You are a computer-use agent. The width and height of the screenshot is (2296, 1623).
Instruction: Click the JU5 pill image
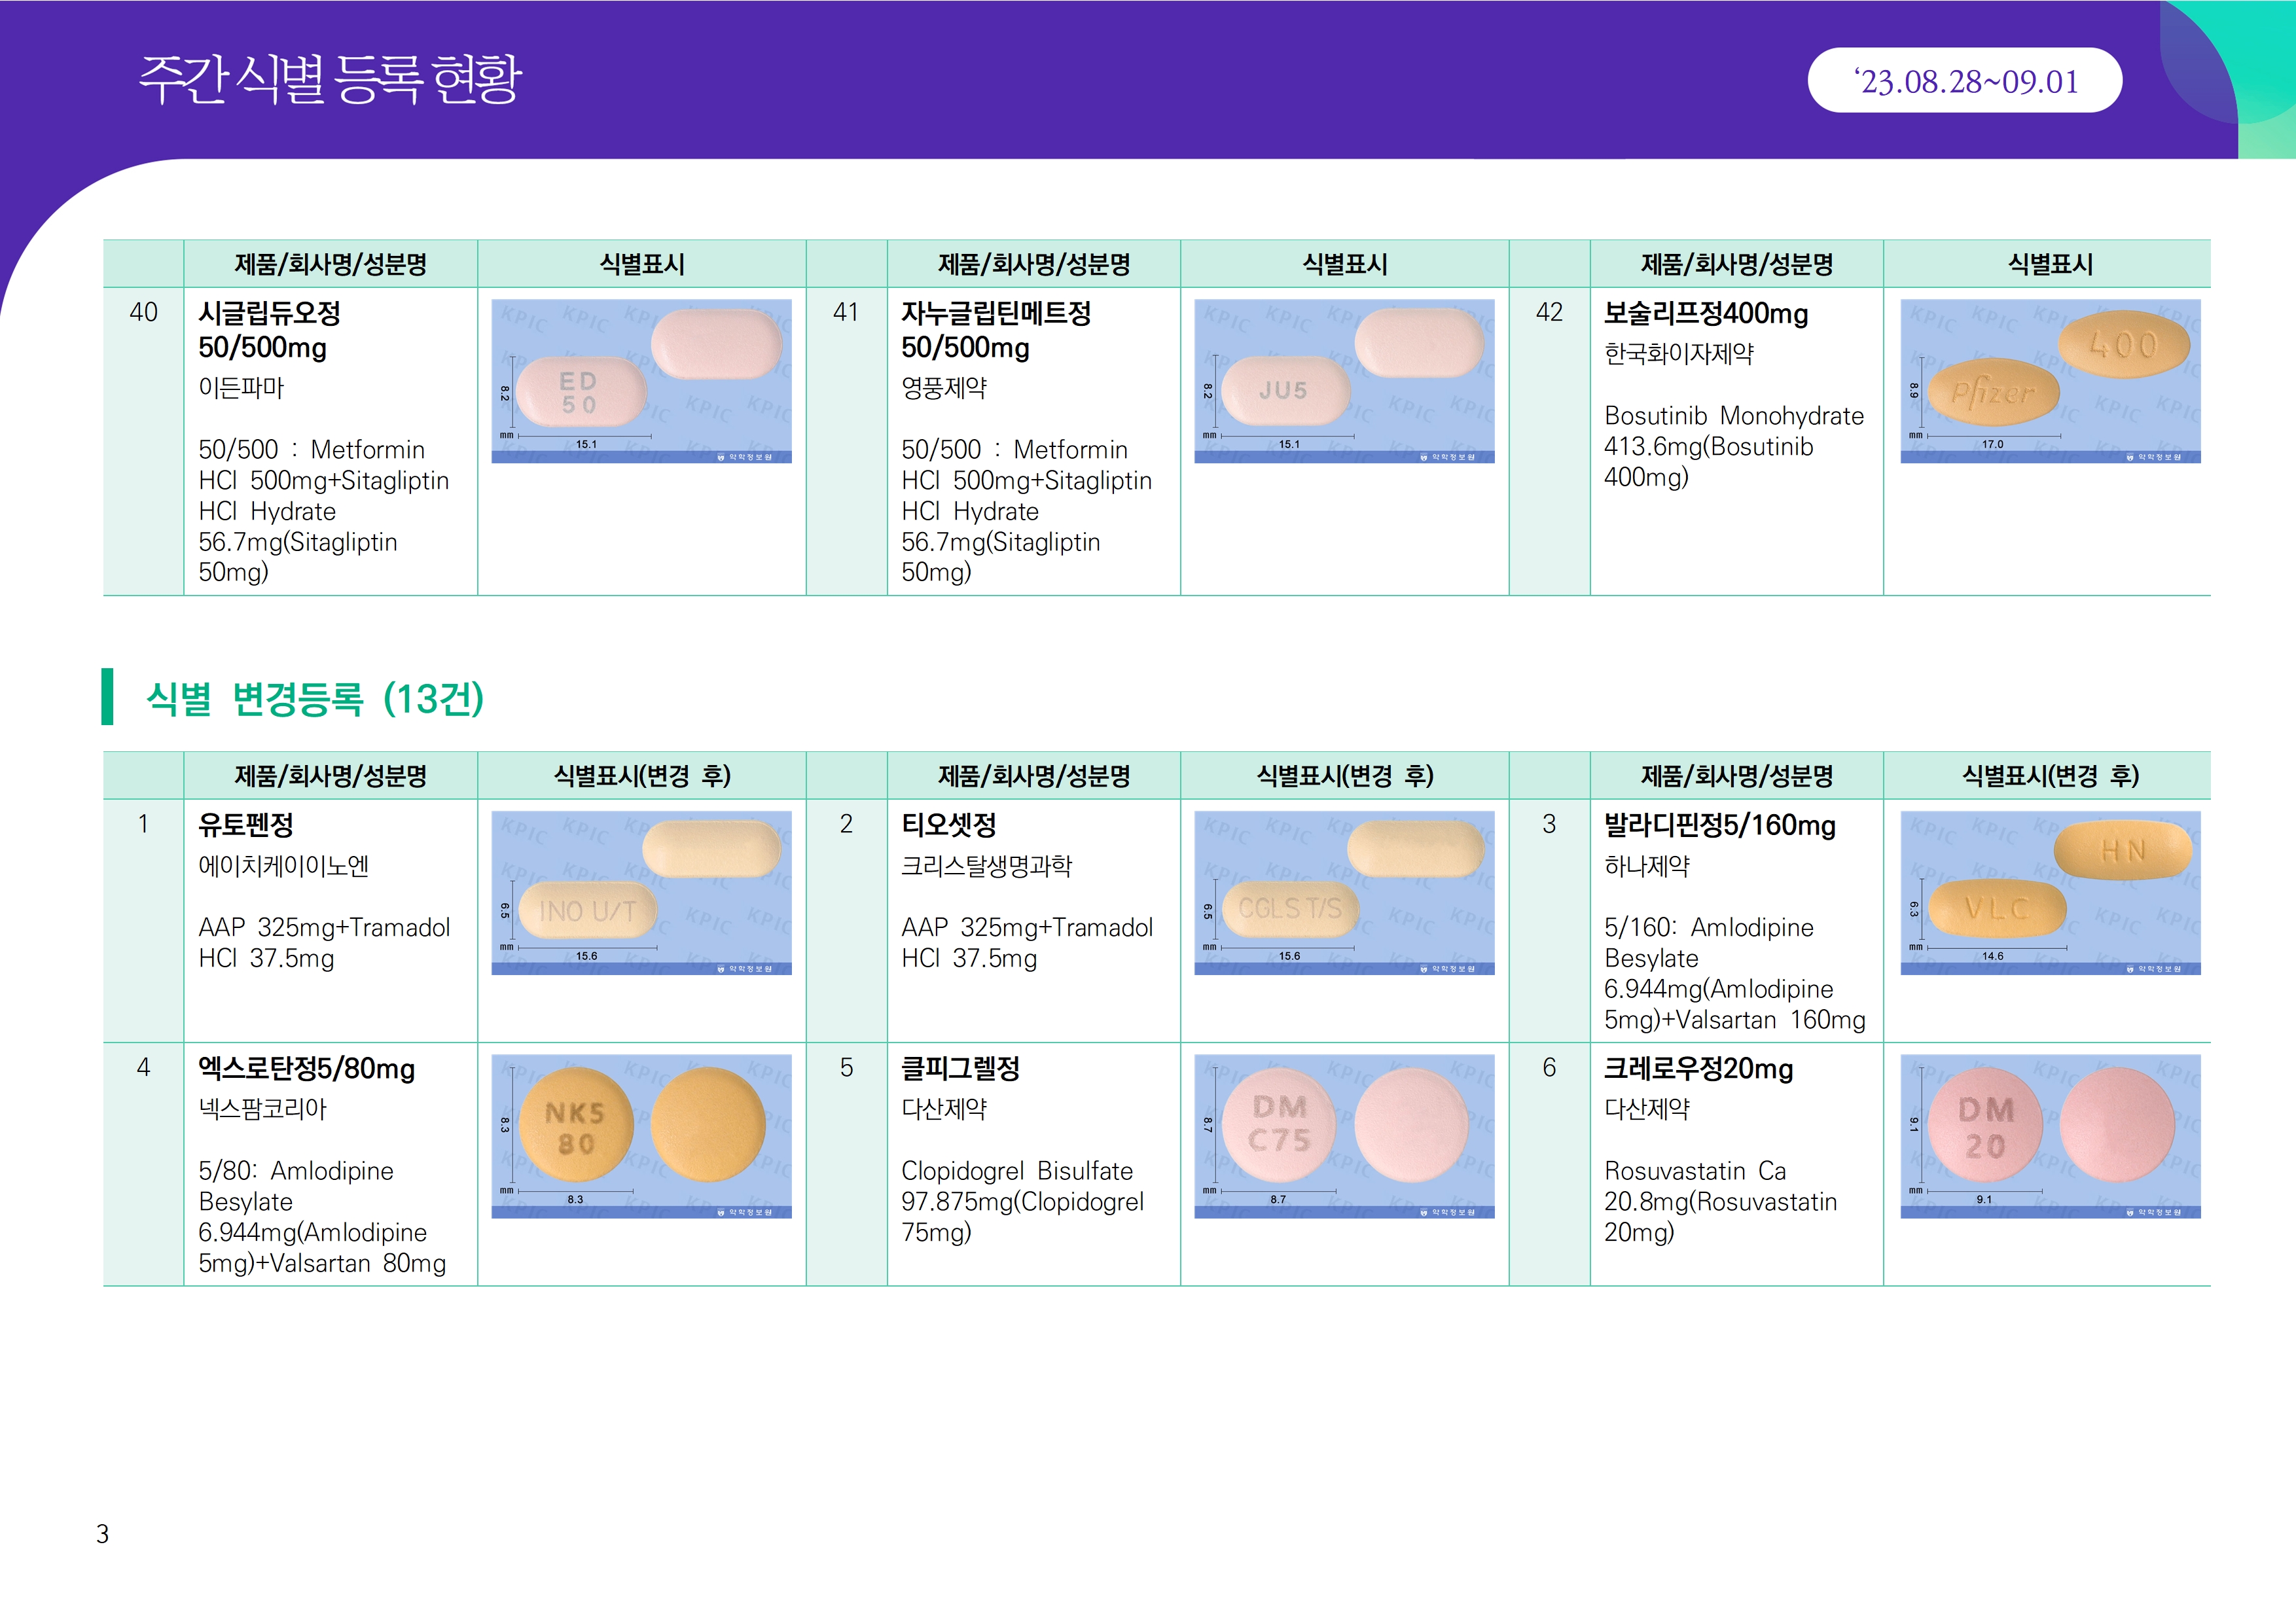click(1344, 381)
